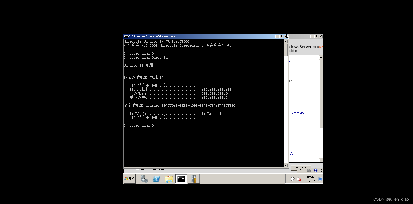The height and width of the screenshot is (204, 413).
Task: Open Windows PowerShell from the taskbar
Action: 156,179
